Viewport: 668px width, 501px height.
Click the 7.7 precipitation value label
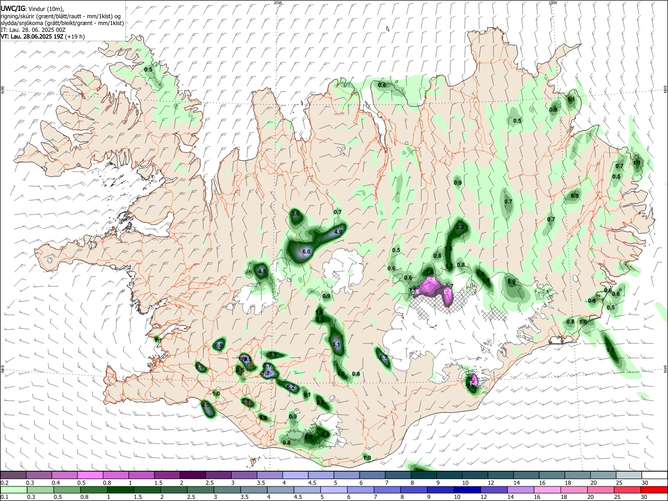267,374
